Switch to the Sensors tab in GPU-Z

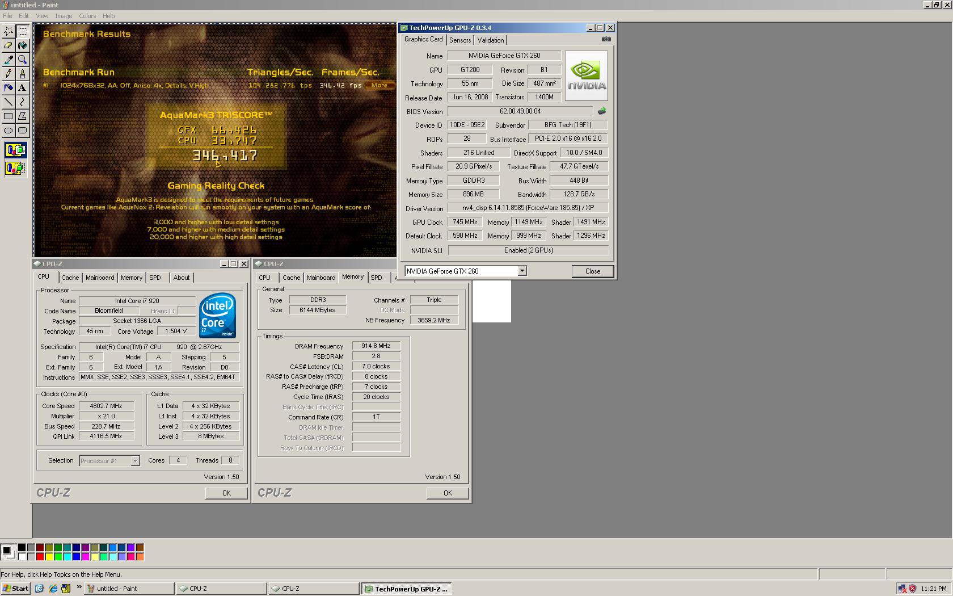click(x=460, y=40)
